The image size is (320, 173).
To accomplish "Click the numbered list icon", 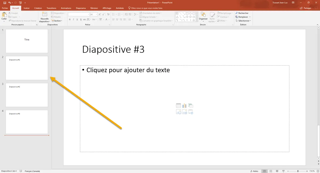I will (119, 14).
